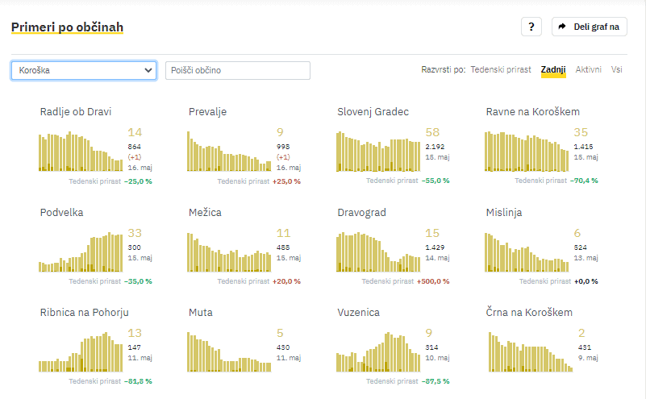Open the Radlje ob Dravi chart
646x399 pixels.
tap(81, 152)
